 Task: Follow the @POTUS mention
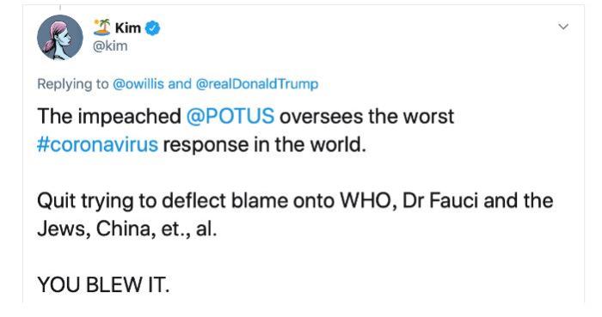coord(230,117)
